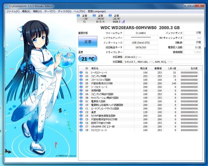Click the status orb for 05 代替処理済のセクタ数
The width and height of the screenshot is (208, 166).
tap(81, 84)
